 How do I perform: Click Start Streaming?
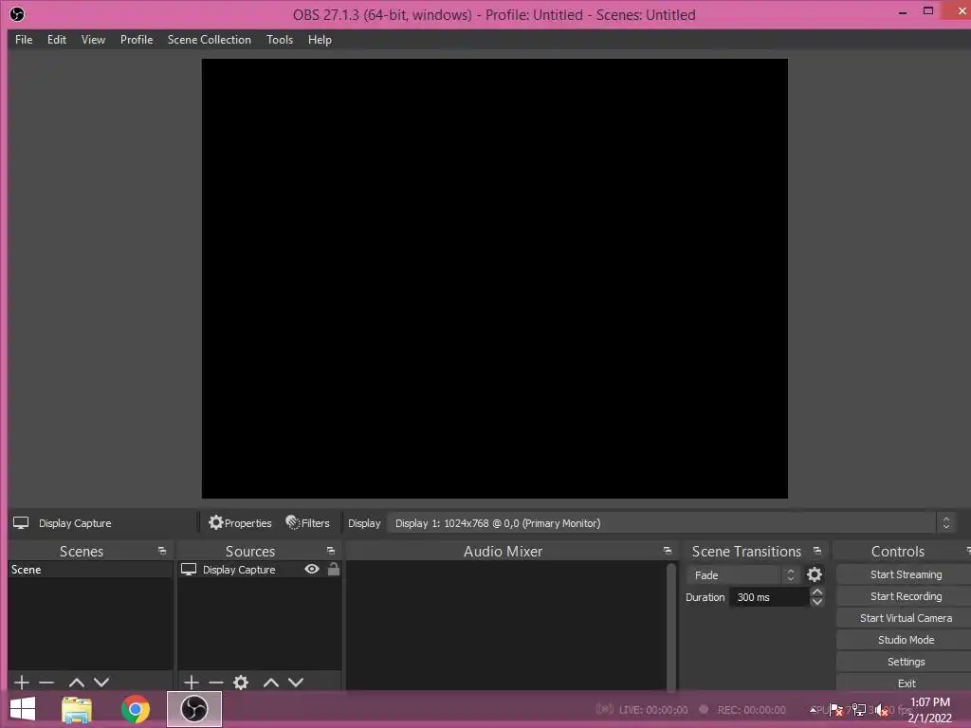pos(906,574)
